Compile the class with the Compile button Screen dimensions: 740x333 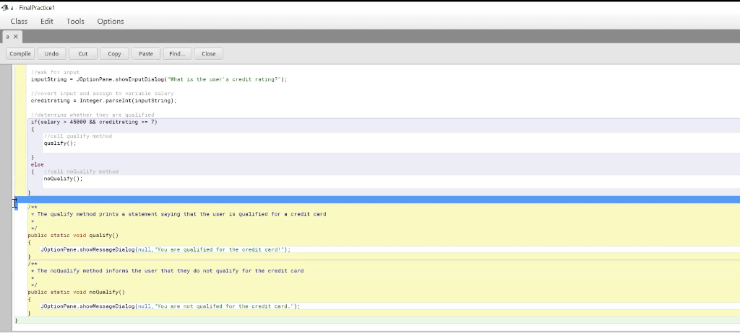pos(20,53)
